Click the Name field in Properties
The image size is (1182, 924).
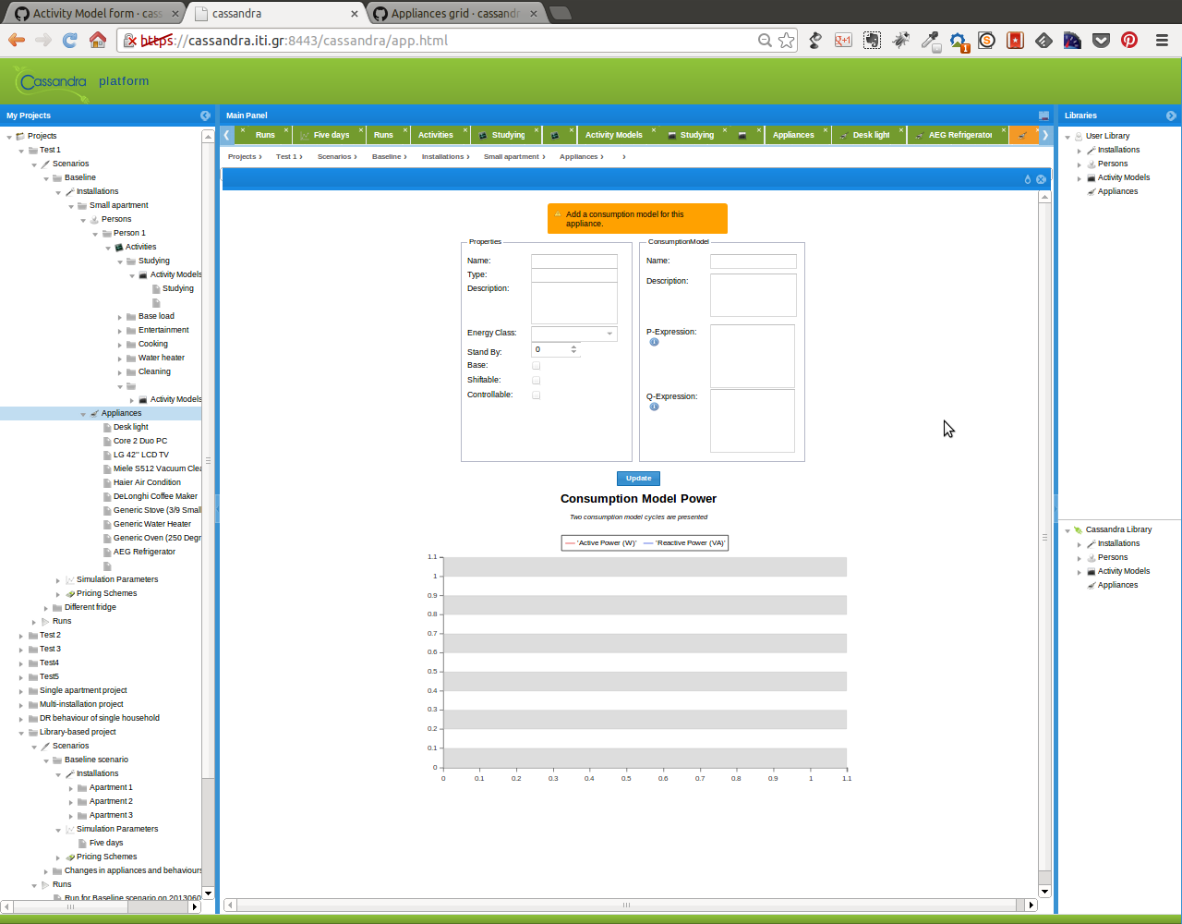tap(573, 261)
